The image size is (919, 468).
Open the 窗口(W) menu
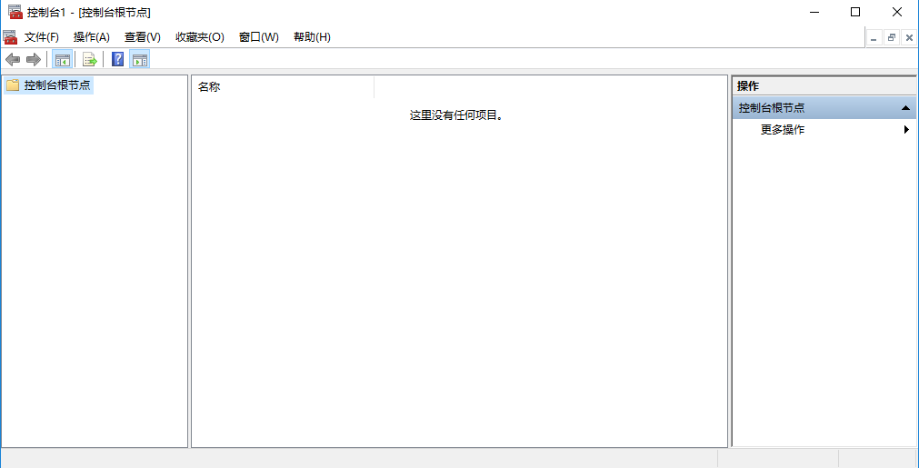(x=258, y=37)
